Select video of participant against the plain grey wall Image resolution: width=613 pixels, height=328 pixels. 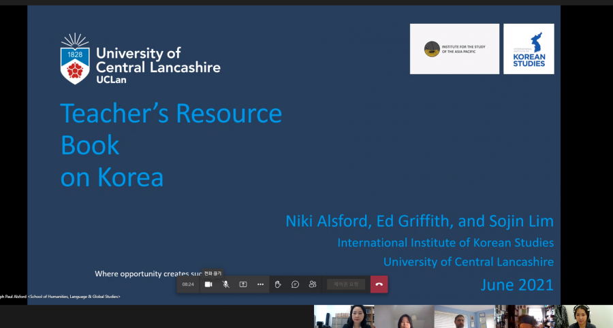click(404, 316)
